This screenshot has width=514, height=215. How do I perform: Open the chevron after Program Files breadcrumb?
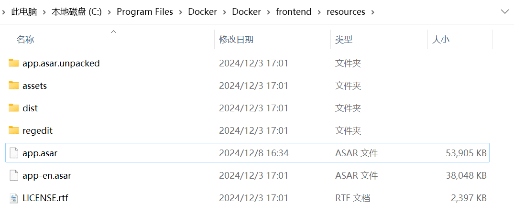tap(181, 12)
